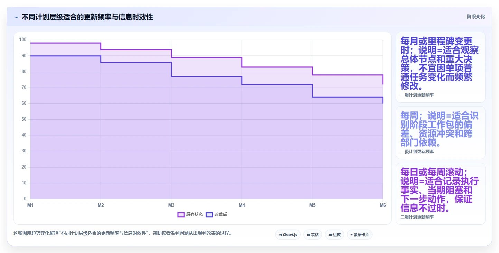The image size is (499, 253).
Task: Click the 改善后 blue legend swatch
Action: [209, 214]
